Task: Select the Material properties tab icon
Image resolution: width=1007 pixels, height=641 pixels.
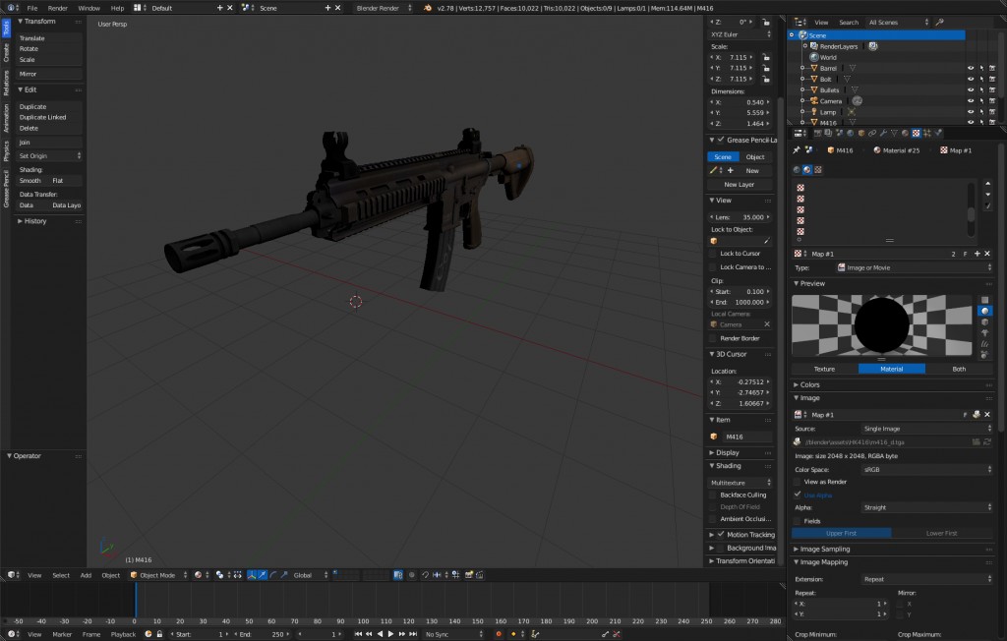Action: tap(905, 133)
